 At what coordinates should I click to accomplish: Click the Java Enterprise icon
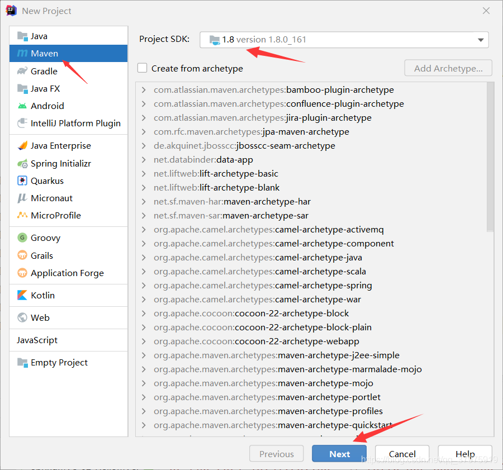click(22, 146)
